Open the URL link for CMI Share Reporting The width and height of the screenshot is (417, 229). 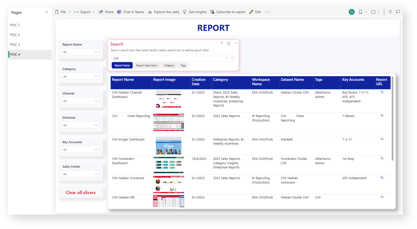(382, 116)
